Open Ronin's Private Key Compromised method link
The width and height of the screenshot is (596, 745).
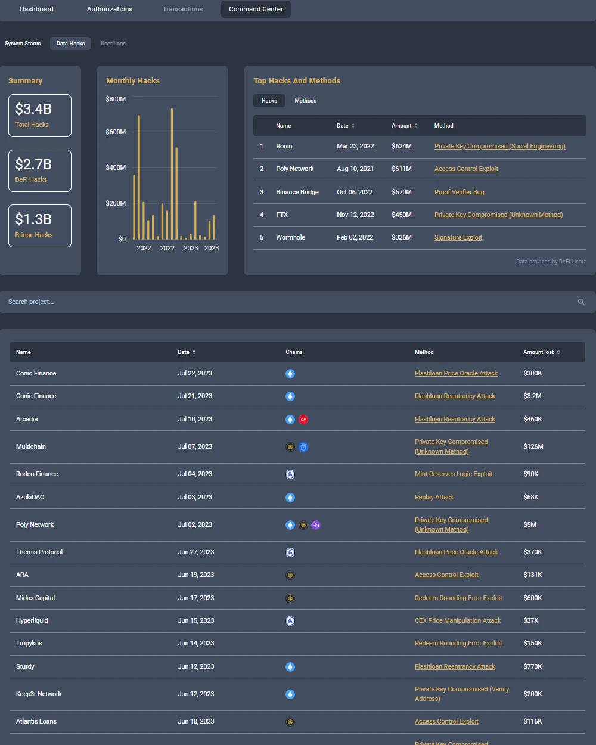(x=499, y=147)
